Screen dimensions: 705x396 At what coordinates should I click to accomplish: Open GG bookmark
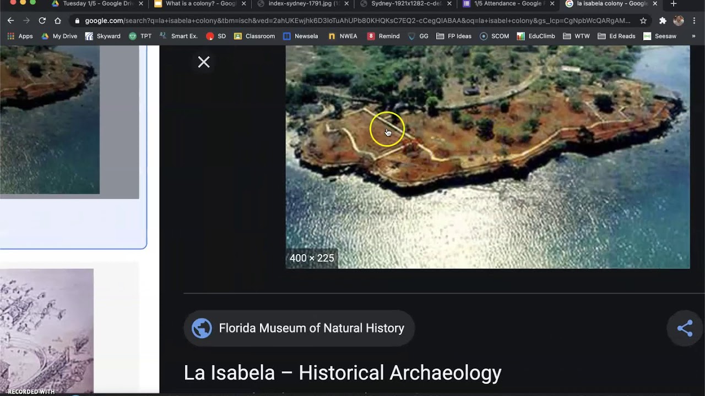pyautogui.click(x=418, y=36)
